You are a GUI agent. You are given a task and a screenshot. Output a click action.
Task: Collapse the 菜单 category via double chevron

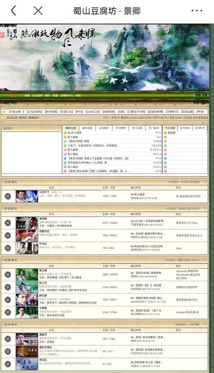tap(204, 260)
